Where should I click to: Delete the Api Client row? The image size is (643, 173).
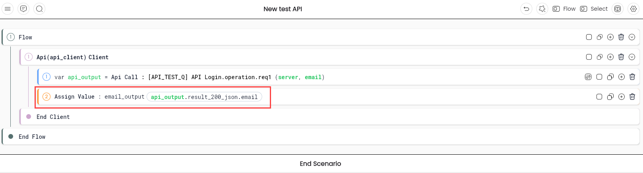click(x=621, y=57)
